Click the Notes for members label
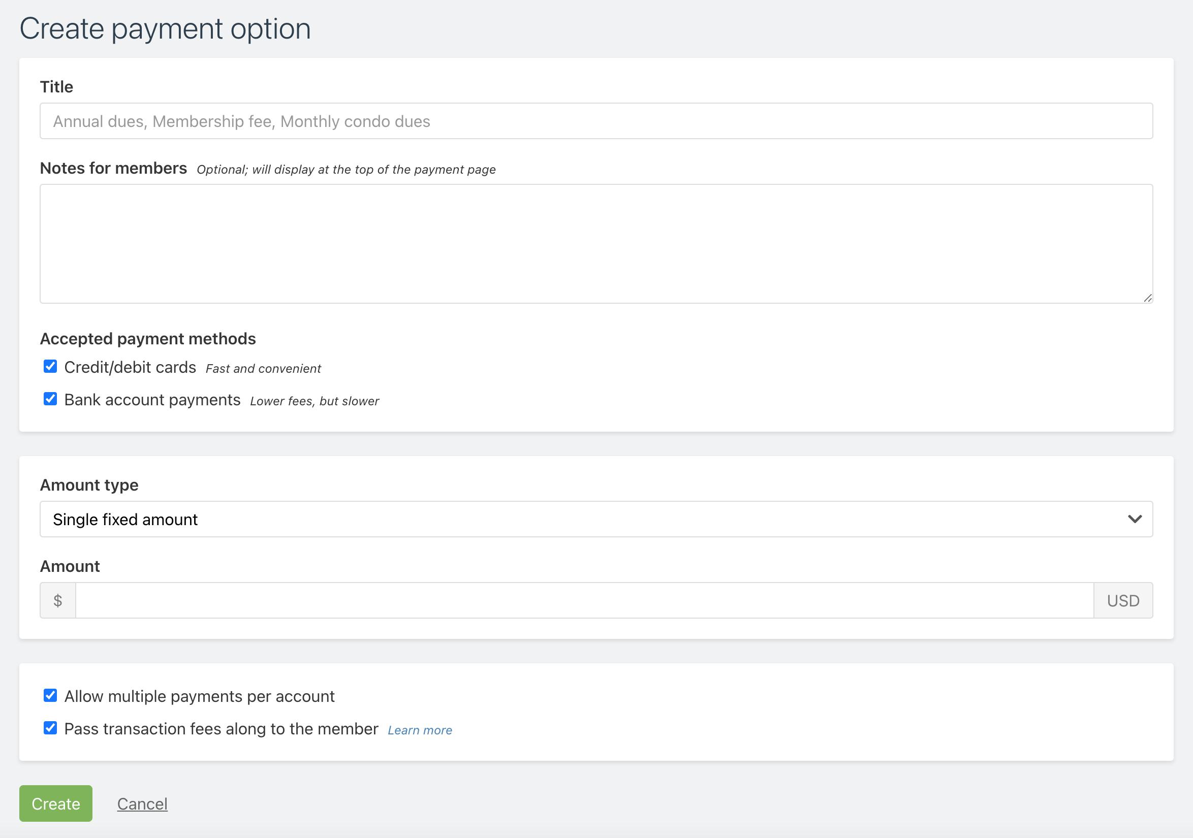Image resolution: width=1193 pixels, height=838 pixels. coord(113,168)
